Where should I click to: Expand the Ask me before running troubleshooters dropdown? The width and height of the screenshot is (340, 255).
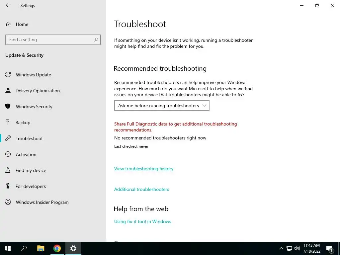(x=162, y=106)
